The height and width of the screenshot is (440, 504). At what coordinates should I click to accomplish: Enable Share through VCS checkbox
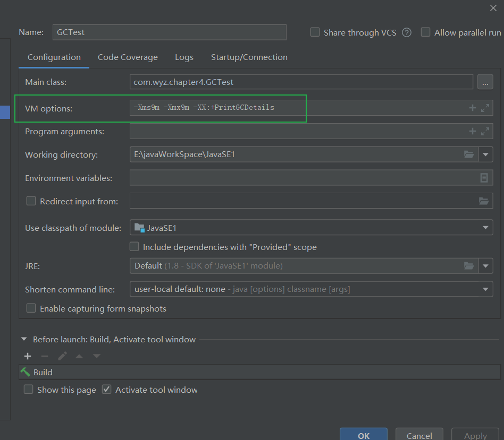point(315,32)
